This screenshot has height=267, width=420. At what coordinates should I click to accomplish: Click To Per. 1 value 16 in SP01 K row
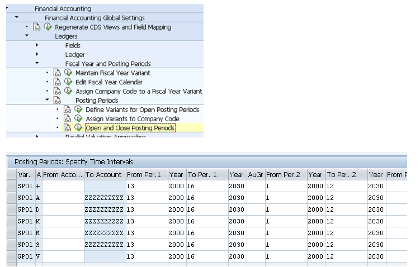click(x=207, y=221)
